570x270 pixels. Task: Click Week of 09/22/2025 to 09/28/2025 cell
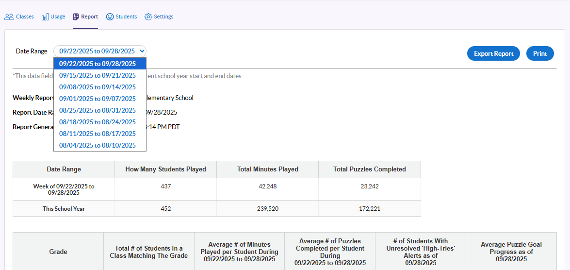pyautogui.click(x=64, y=189)
